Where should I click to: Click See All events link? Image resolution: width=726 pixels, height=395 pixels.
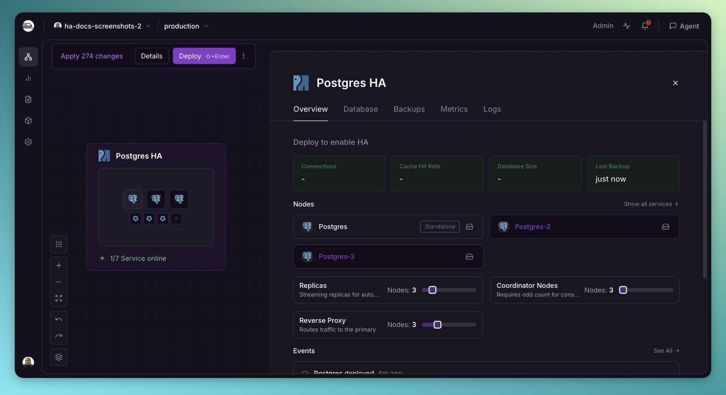(x=666, y=351)
